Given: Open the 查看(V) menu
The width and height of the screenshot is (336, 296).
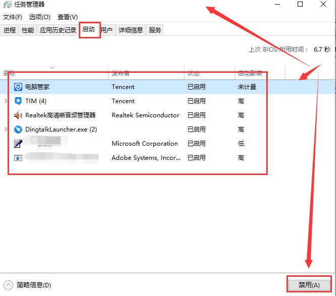Looking at the screenshot, I should 67,17.
